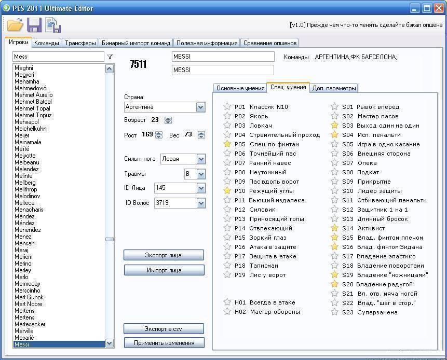Open the Травмы dropdown

pyautogui.click(x=201, y=174)
